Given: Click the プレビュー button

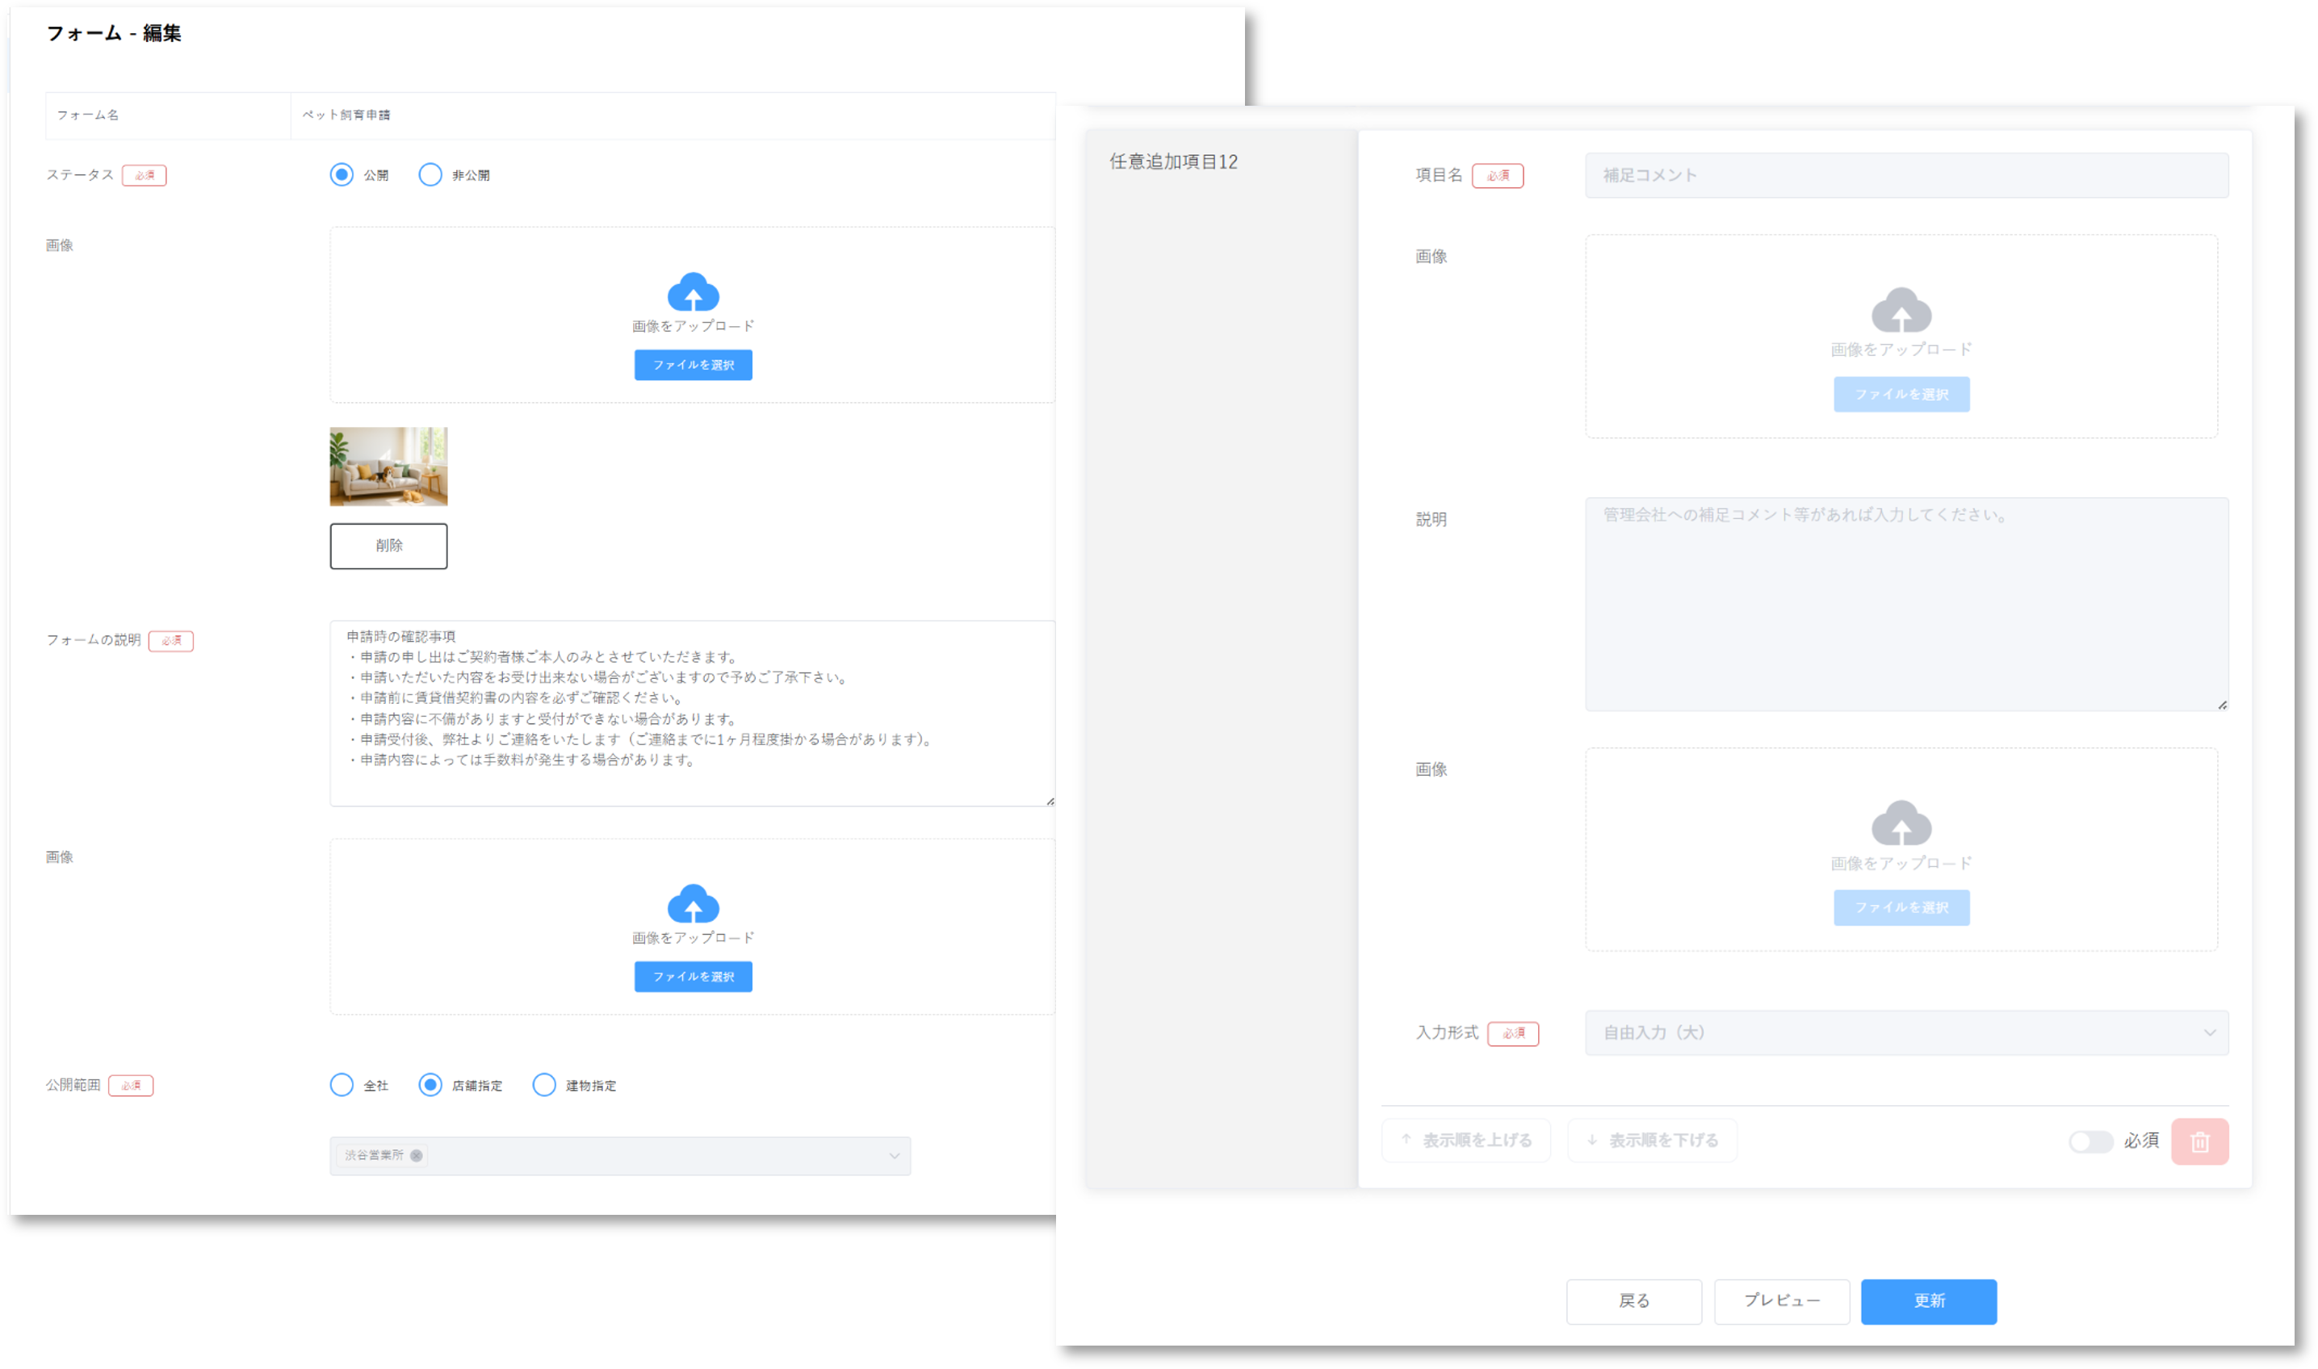Looking at the screenshot, I should 1781,1300.
